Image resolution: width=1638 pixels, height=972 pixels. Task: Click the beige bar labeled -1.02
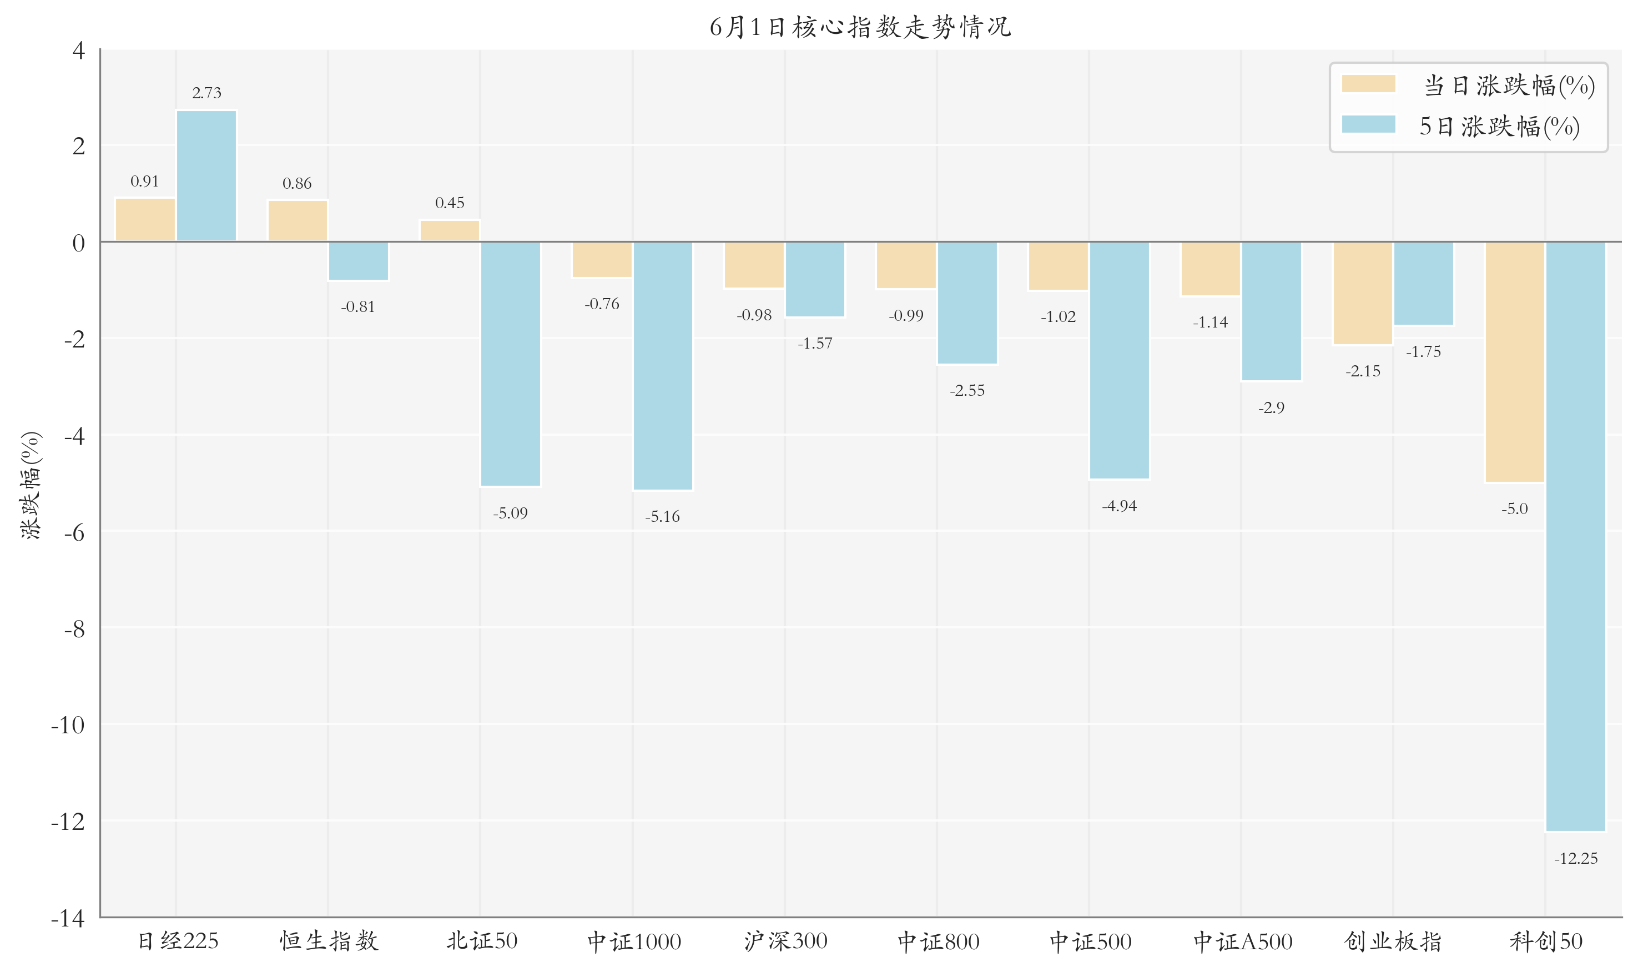1059,266
